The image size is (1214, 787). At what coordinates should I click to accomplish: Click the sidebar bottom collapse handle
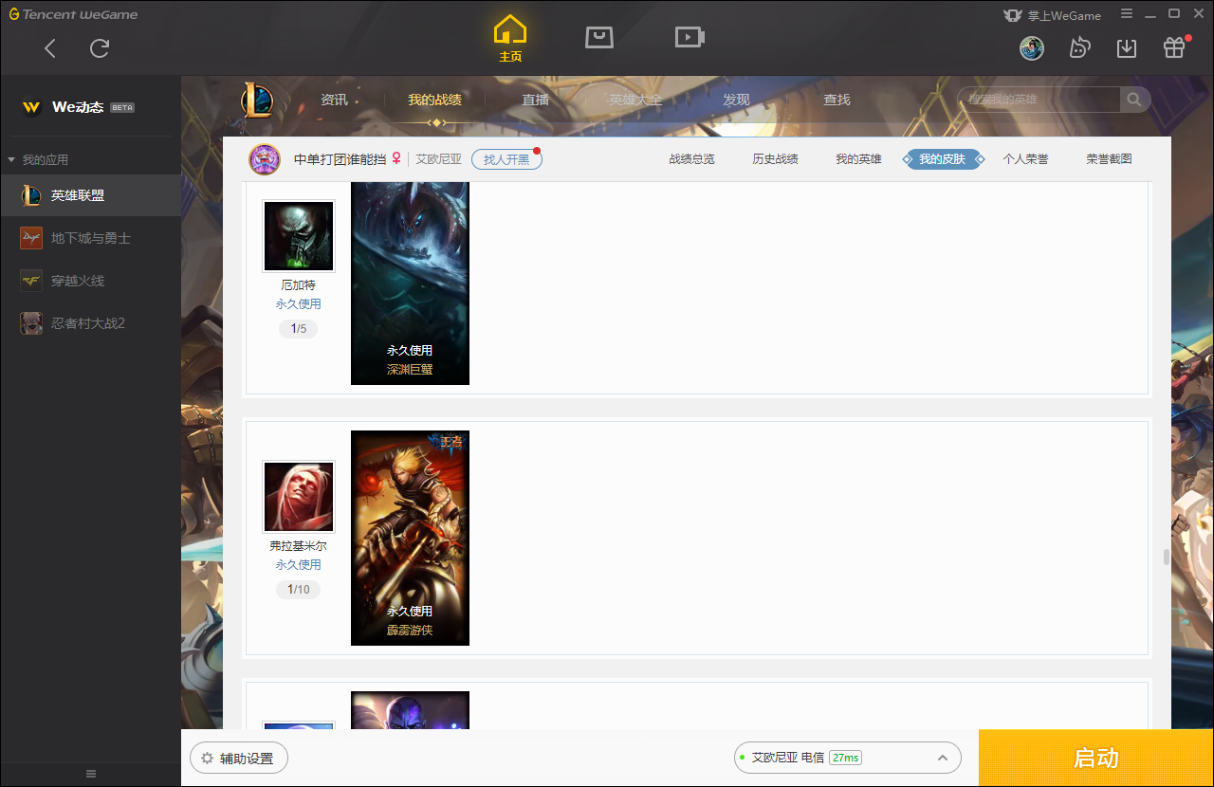(x=91, y=774)
